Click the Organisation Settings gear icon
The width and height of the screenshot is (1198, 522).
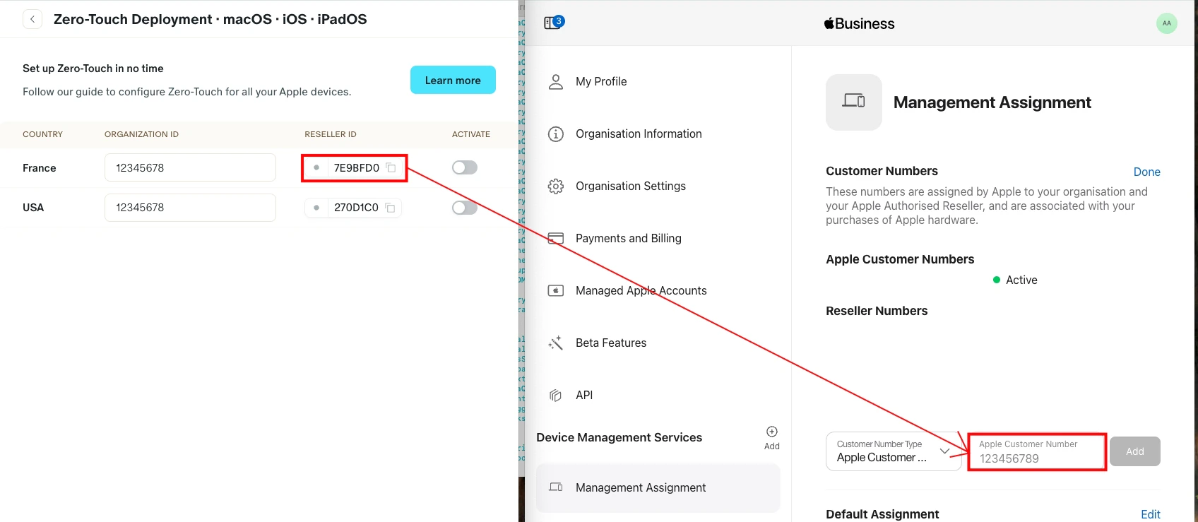[x=556, y=186]
